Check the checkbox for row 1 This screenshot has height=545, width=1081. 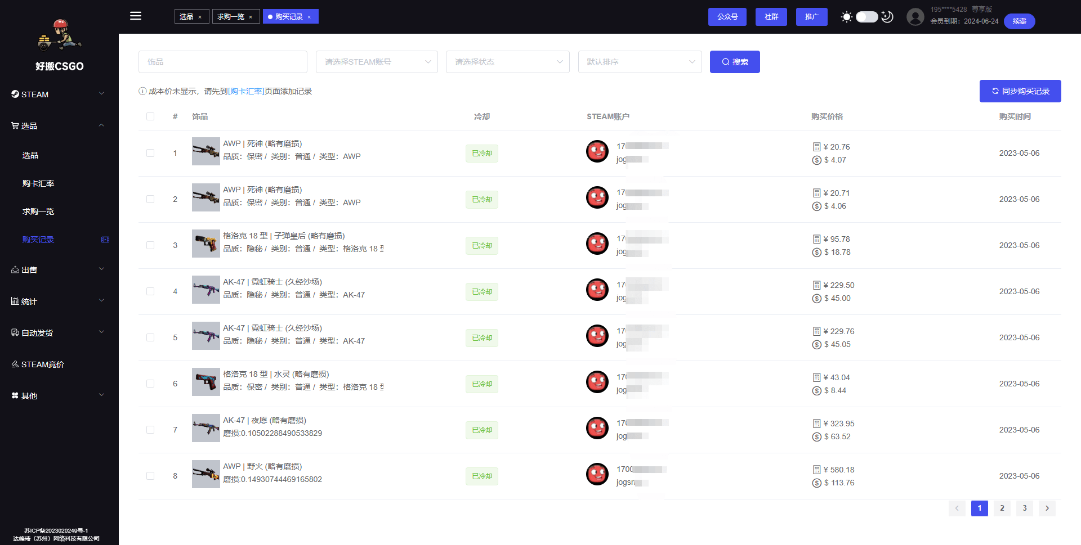click(x=150, y=153)
